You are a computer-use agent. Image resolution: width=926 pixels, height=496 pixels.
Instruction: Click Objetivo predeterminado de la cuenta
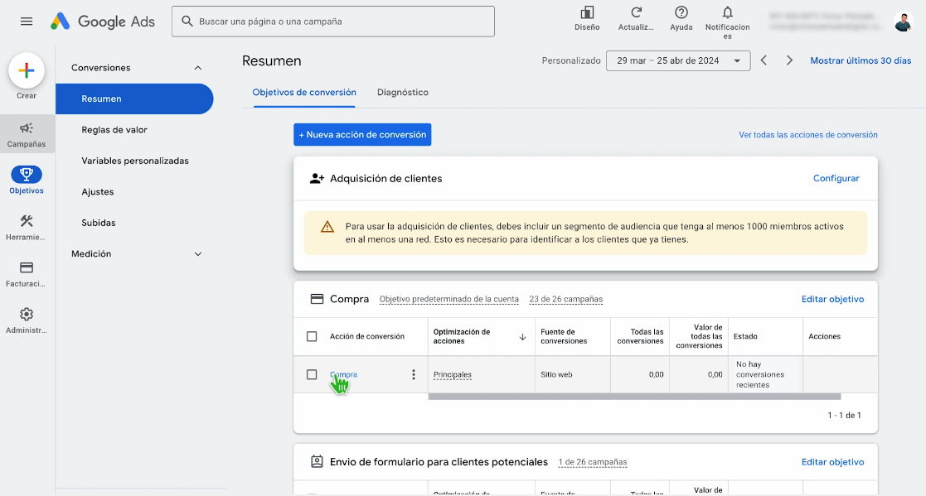pyautogui.click(x=448, y=299)
